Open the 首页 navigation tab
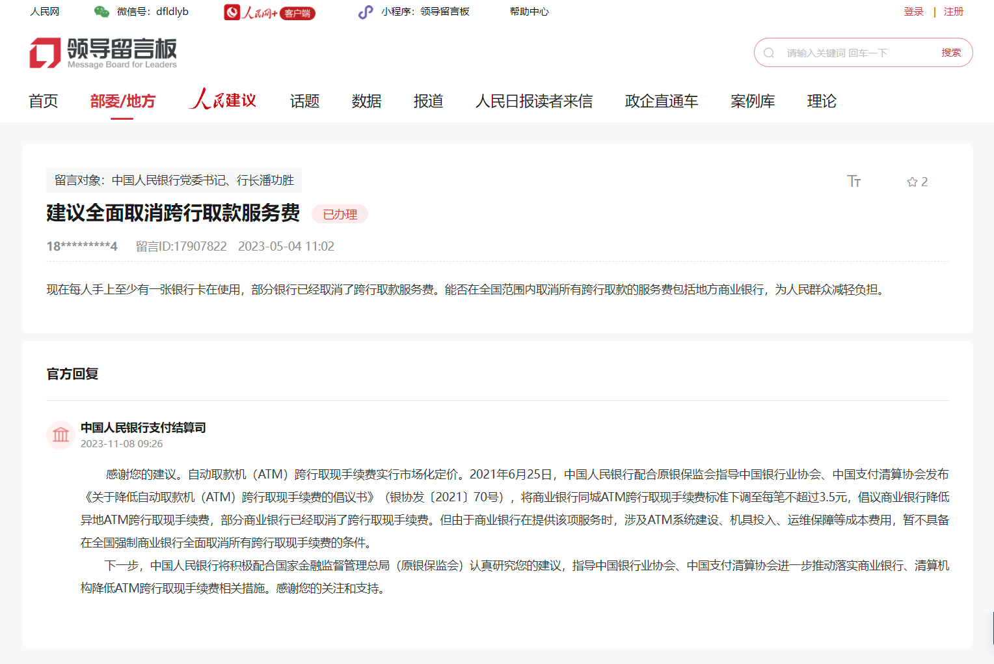 tap(44, 101)
